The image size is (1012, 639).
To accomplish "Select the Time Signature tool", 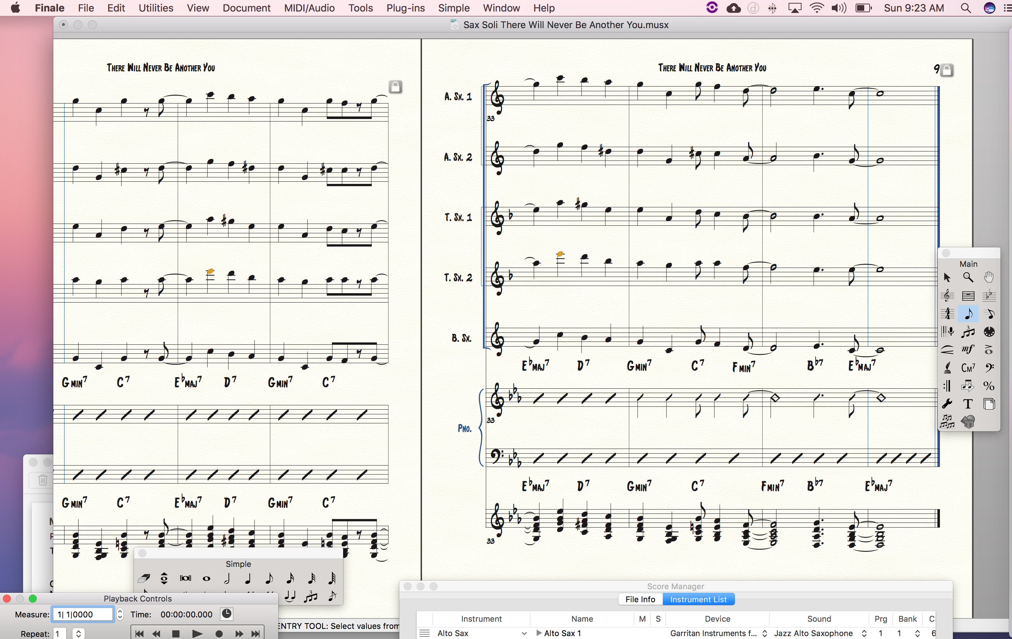I will click(x=947, y=314).
